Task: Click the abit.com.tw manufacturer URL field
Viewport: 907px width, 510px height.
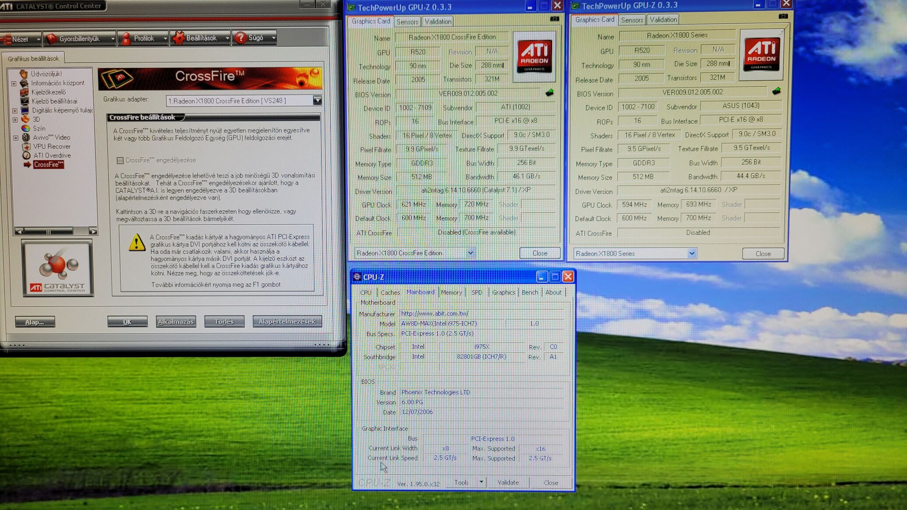Action: click(482, 314)
